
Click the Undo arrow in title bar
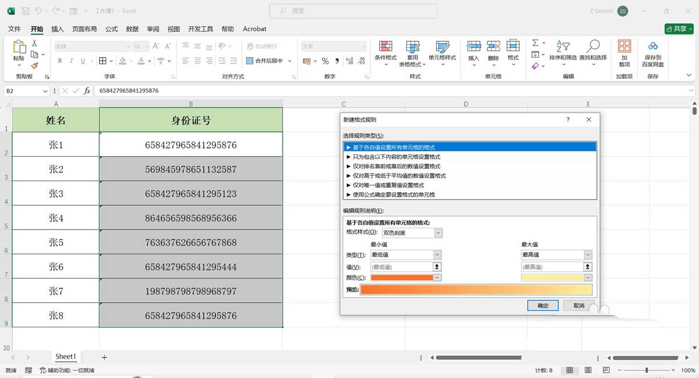[38, 10]
